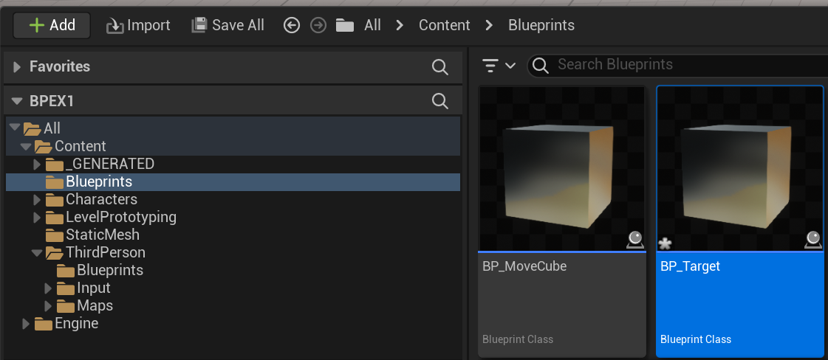
Task: Go back with the left arrow icon
Action: (x=292, y=25)
